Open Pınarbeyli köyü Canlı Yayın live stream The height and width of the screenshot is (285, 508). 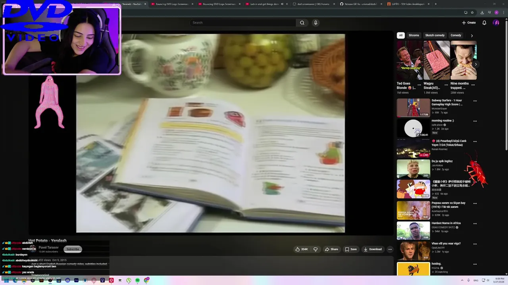[413, 148]
